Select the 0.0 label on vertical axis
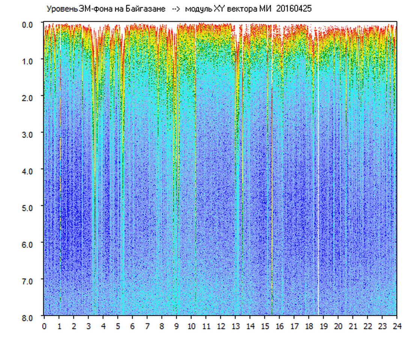Image resolution: width=411 pixels, height=337 pixels. (29, 24)
